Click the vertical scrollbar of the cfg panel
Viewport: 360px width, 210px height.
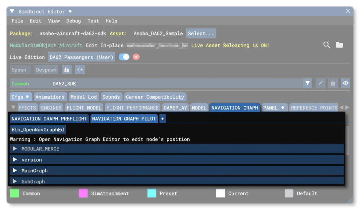tap(348, 141)
